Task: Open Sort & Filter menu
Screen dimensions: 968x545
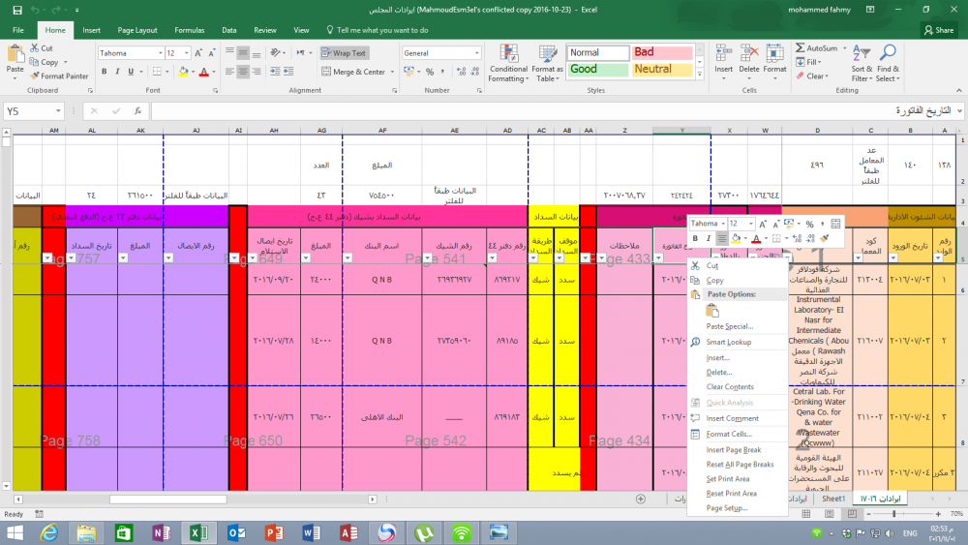Action: coord(862,63)
